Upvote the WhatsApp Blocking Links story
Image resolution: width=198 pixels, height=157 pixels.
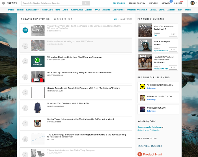tap(25, 61)
